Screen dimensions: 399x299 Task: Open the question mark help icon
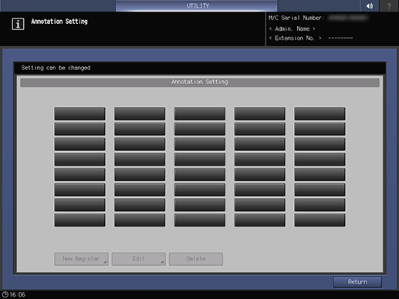point(389,5)
